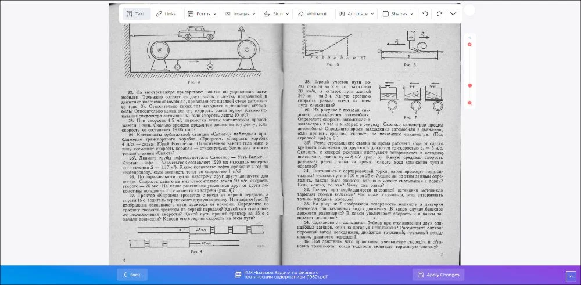
Task: Expand the Sign dropdown
Action: tap(275, 13)
